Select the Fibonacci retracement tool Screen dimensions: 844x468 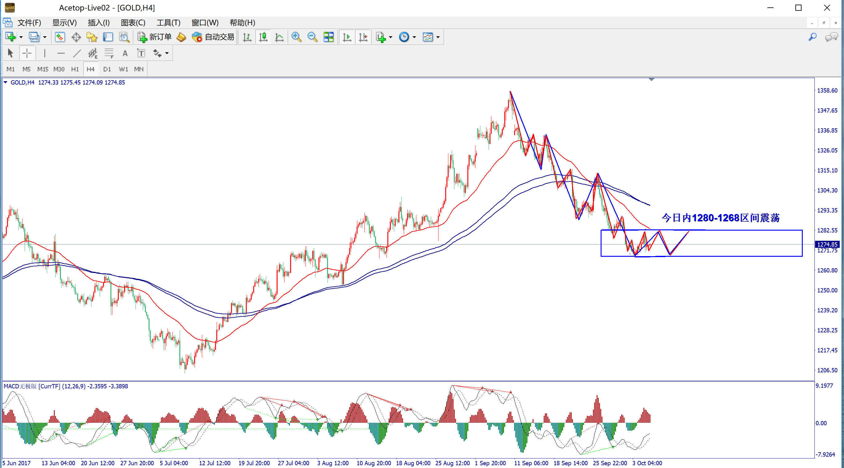pos(109,53)
